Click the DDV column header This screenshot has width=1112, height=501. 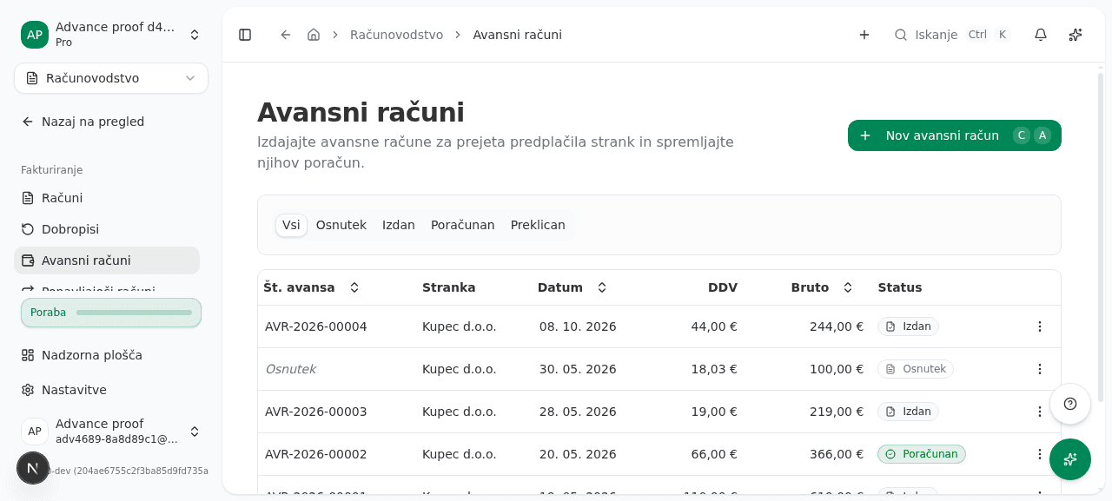[x=723, y=287]
